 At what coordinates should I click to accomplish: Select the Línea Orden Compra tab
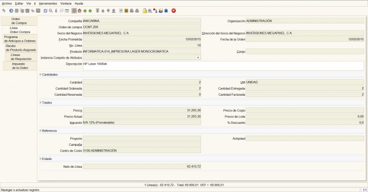[x=20, y=30]
